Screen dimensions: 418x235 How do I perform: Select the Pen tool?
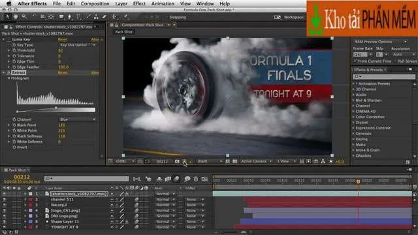click(x=69, y=17)
